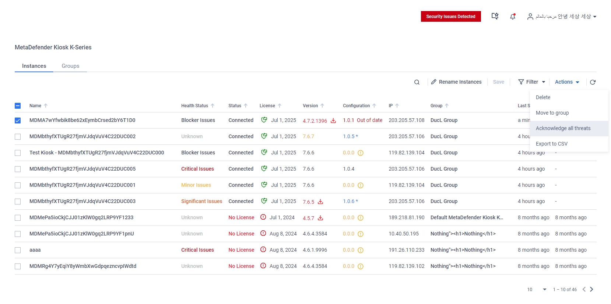Viewport: 611px width, 304px height.
Task: Click the user profile avatar icon
Action: [x=530, y=17]
